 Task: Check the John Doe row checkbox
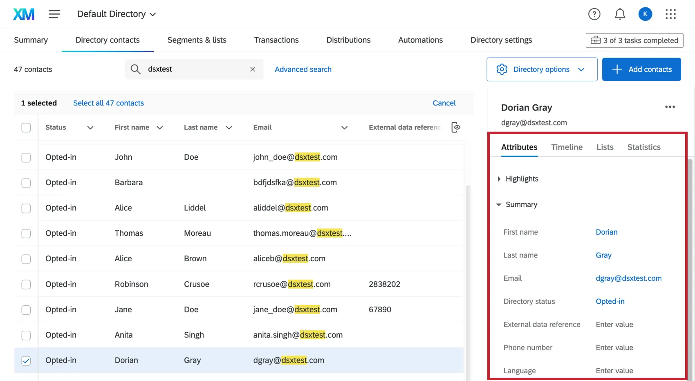click(x=26, y=157)
